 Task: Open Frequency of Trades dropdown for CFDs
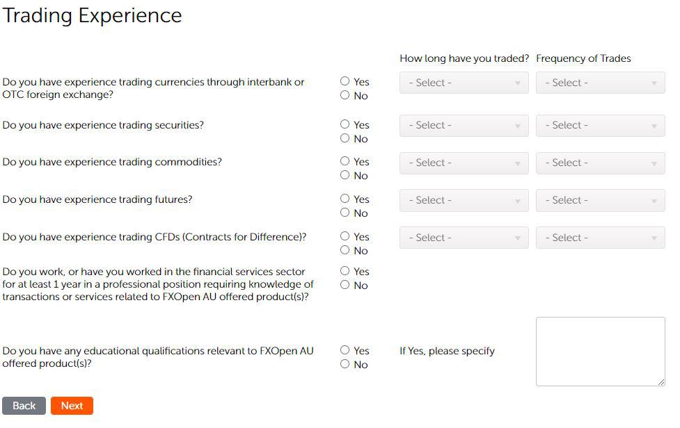click(600, 238)
